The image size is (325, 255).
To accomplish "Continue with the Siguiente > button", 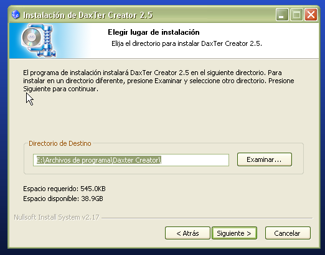I will (234, 233).
